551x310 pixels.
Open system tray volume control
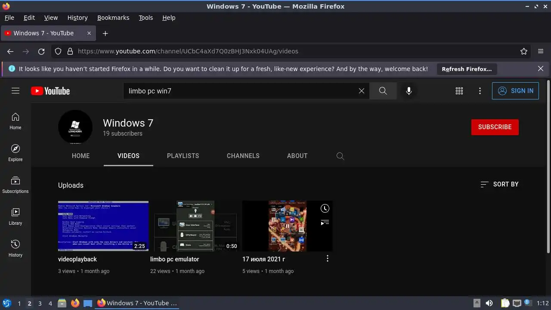point(489,303)
